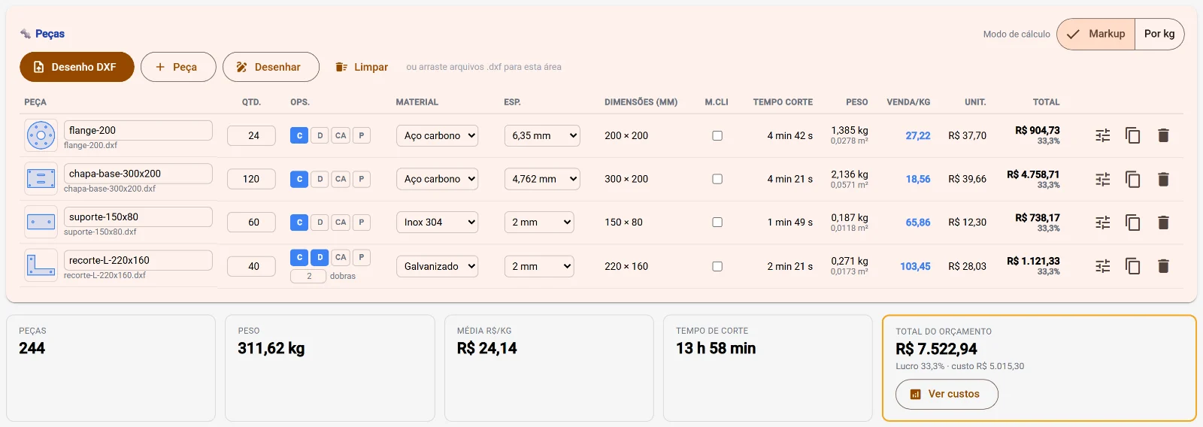
Task: Edit the chapa-base-300x200 name field
Action: point(138,174)
